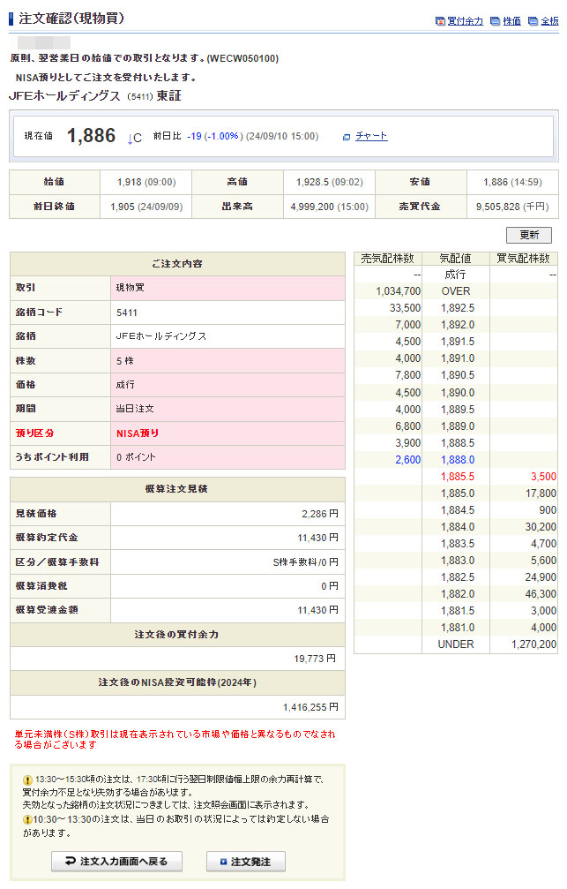Click the return arrow icon on 注文入力画面へ戻る
567x889 pixels.
(x=70, y=862)
